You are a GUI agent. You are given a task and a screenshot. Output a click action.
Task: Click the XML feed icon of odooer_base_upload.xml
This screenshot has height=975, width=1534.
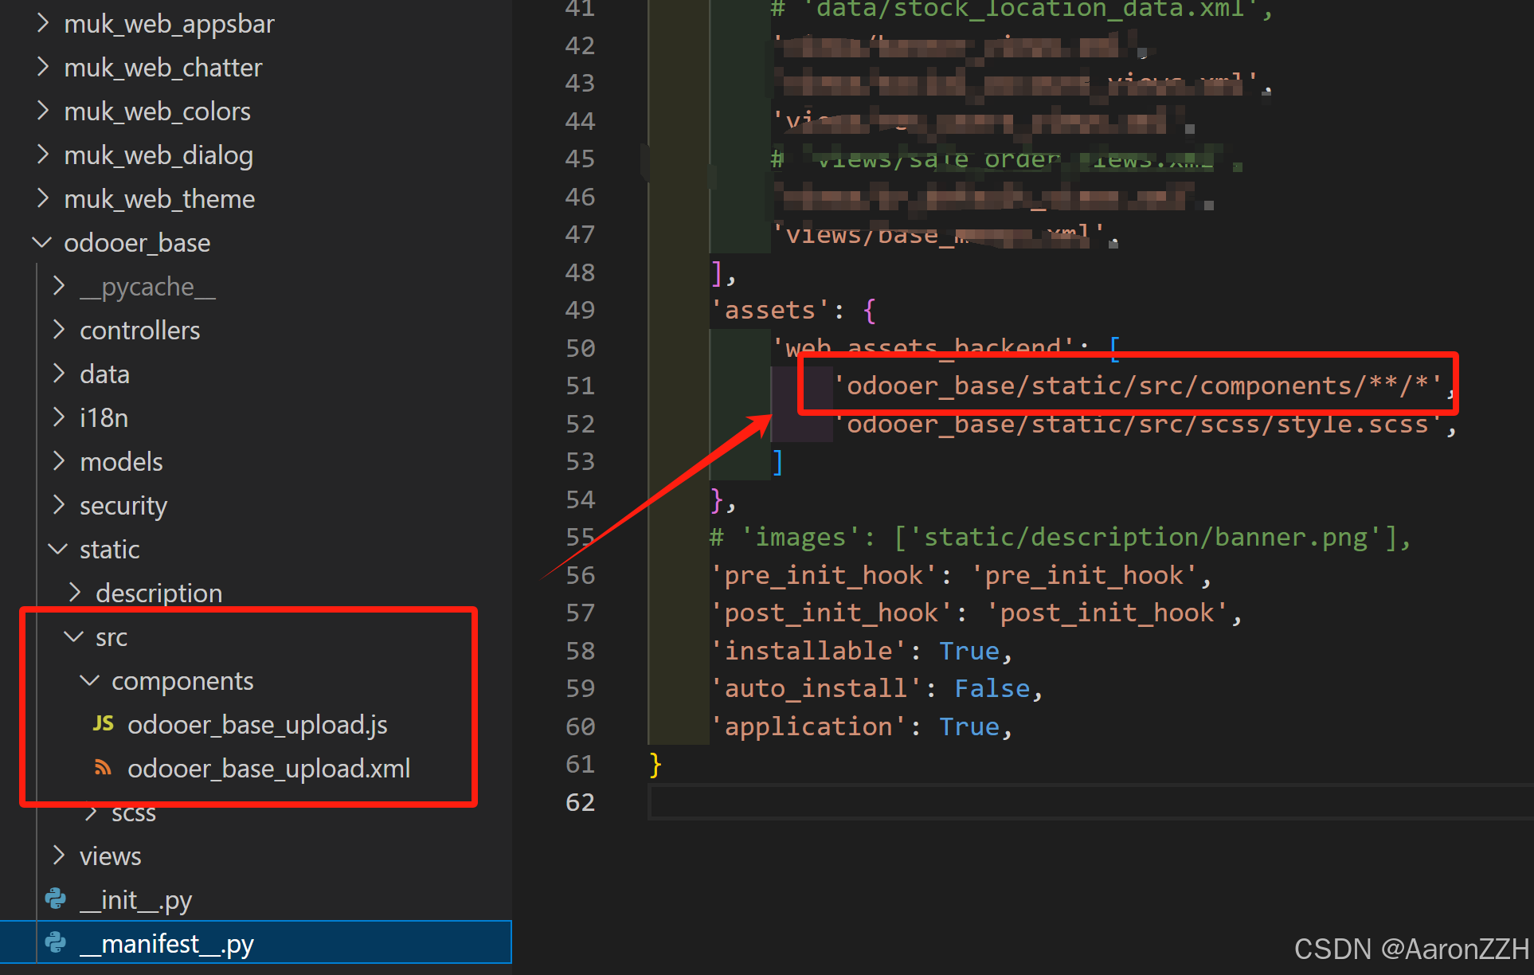click(x=103, y=767)
